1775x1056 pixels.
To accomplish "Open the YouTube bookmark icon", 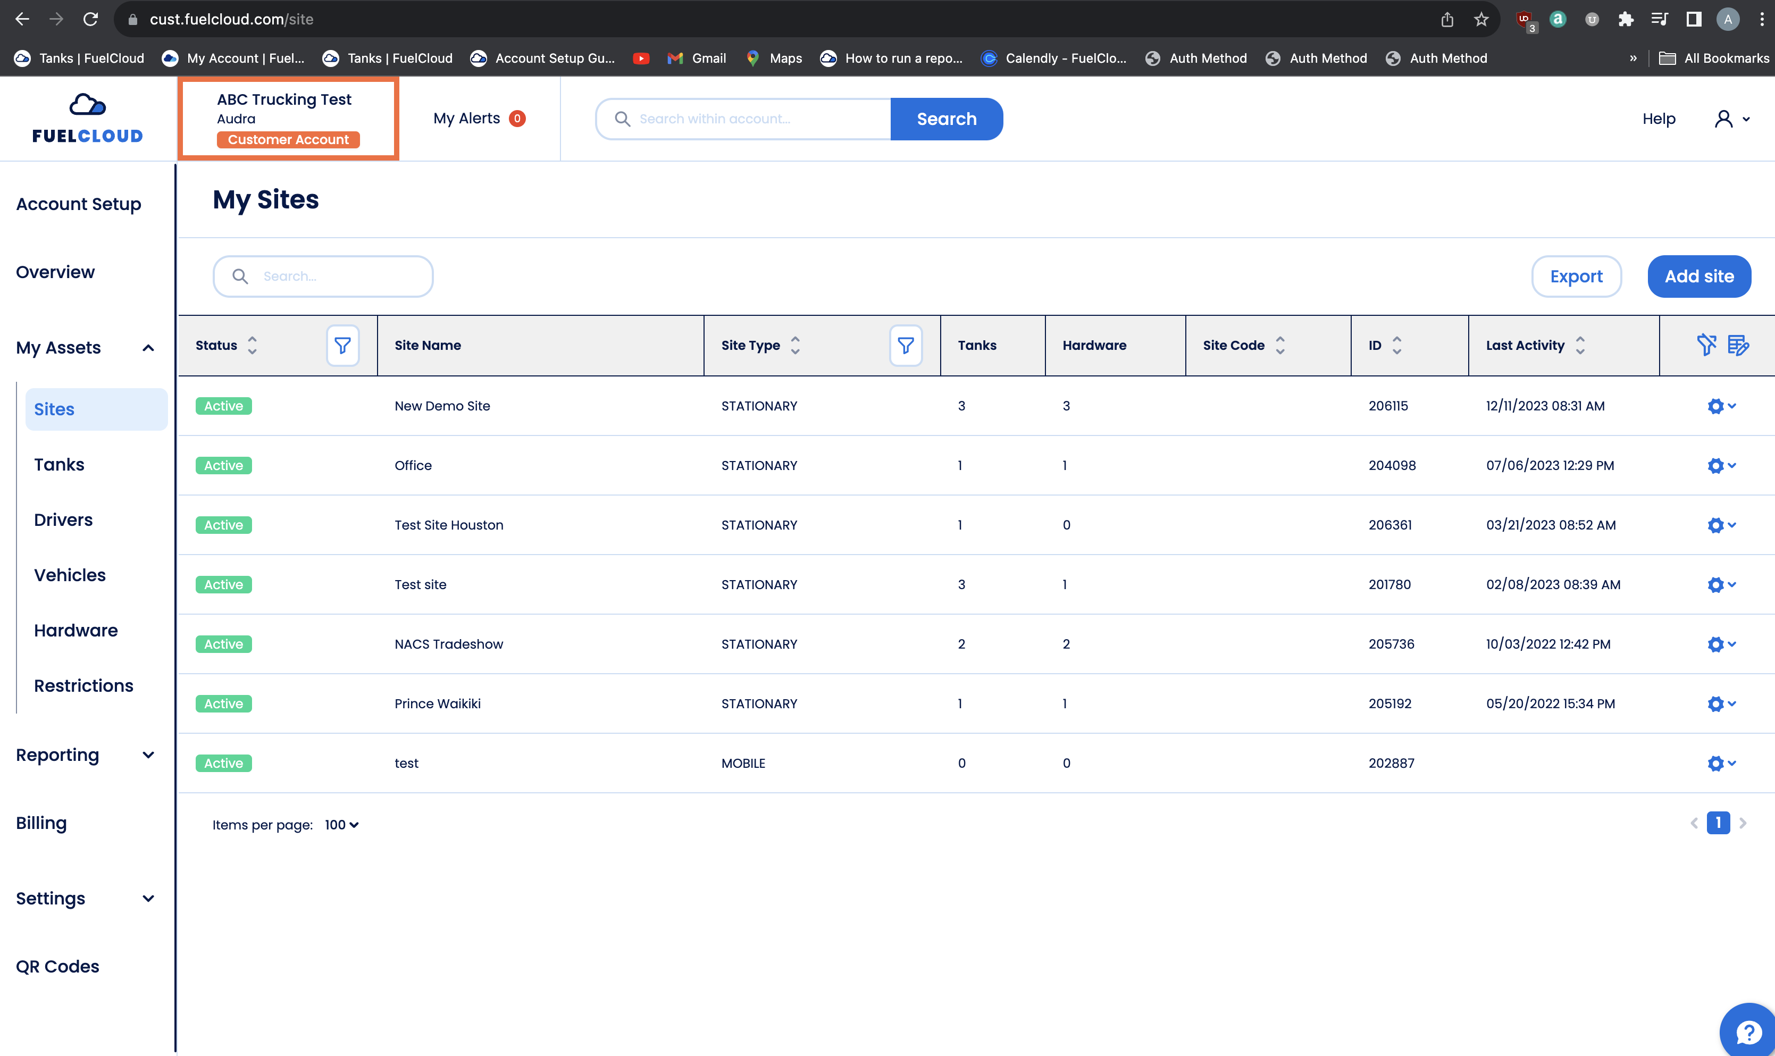I will click(641, 58).
